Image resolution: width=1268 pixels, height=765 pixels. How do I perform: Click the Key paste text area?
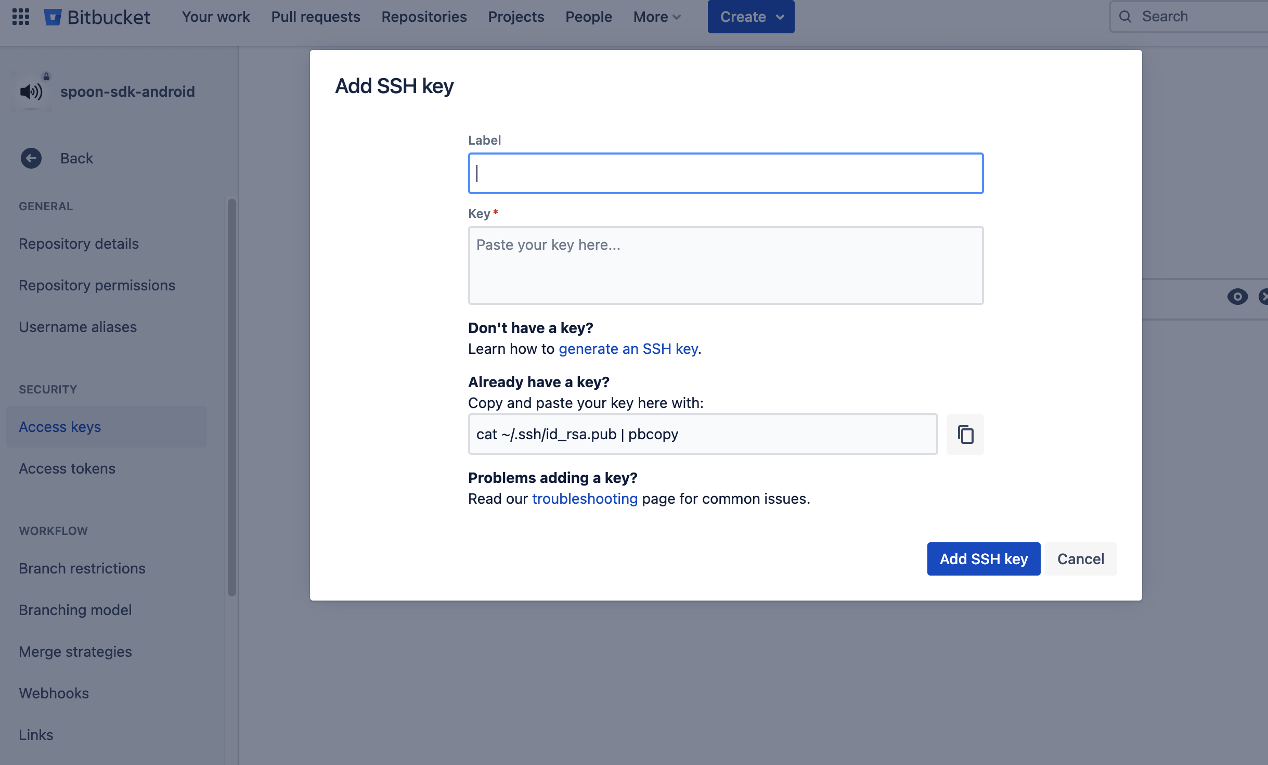pos(726,265)
